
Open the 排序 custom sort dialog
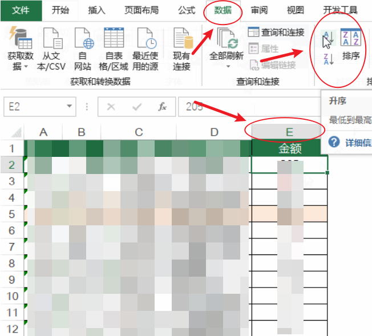351,44
